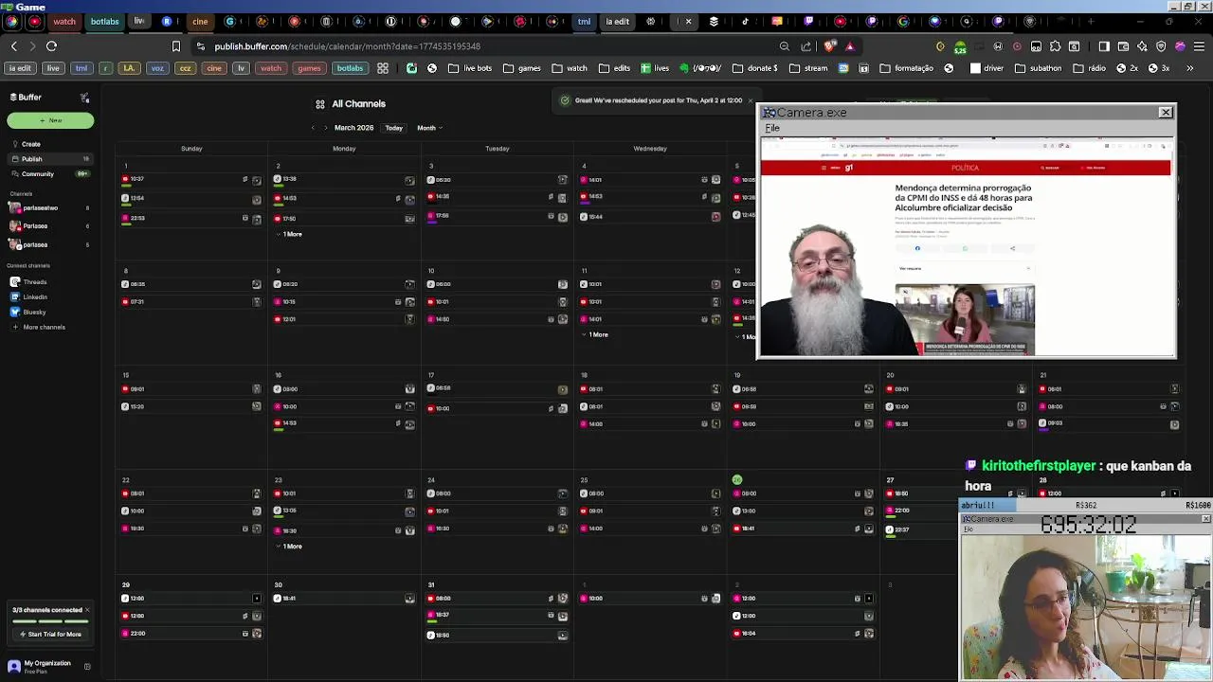This screenshot has width=1213, height=682.
Task: Open the games bookmark pill
Action: pyautogui.click(x=309, y=68)
